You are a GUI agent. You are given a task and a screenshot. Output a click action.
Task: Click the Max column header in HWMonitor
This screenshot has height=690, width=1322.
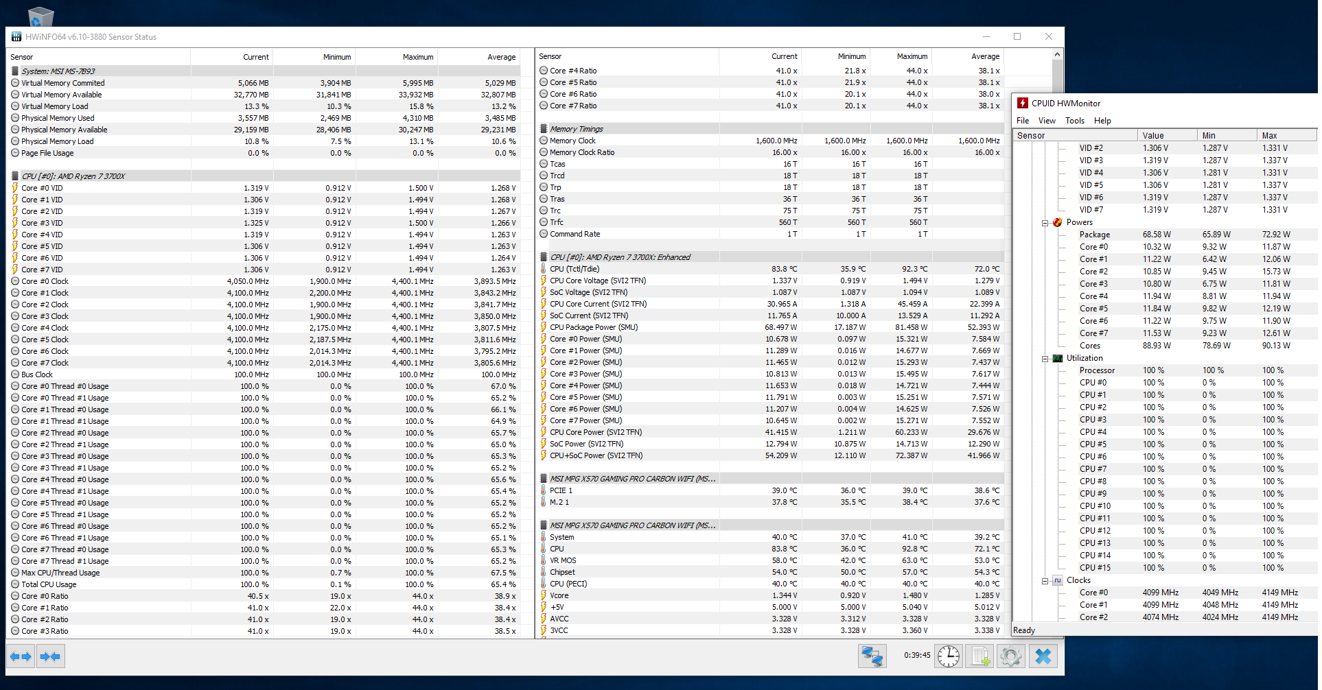1287,135
